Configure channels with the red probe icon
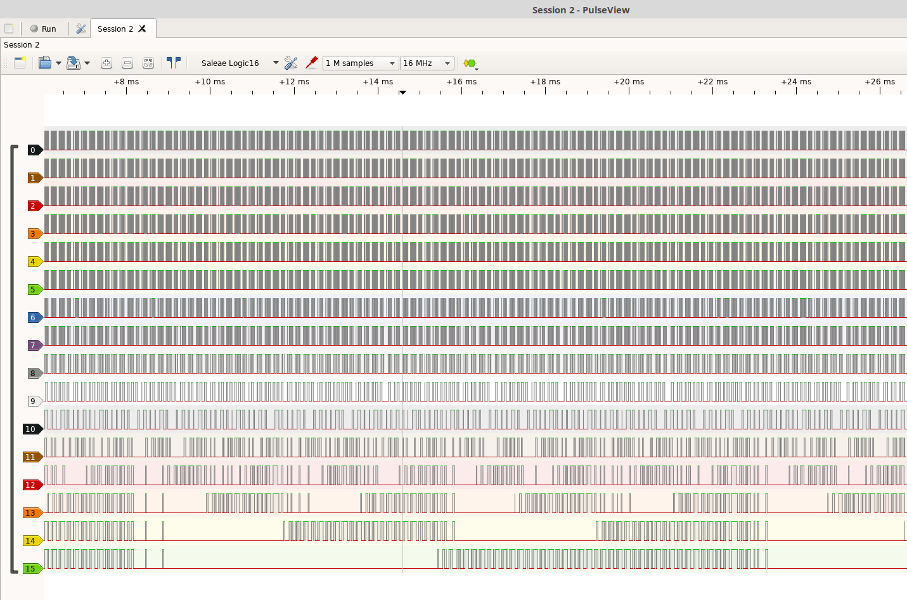The image size is (907, 600). pyautogui.click(x=311, y=63)
